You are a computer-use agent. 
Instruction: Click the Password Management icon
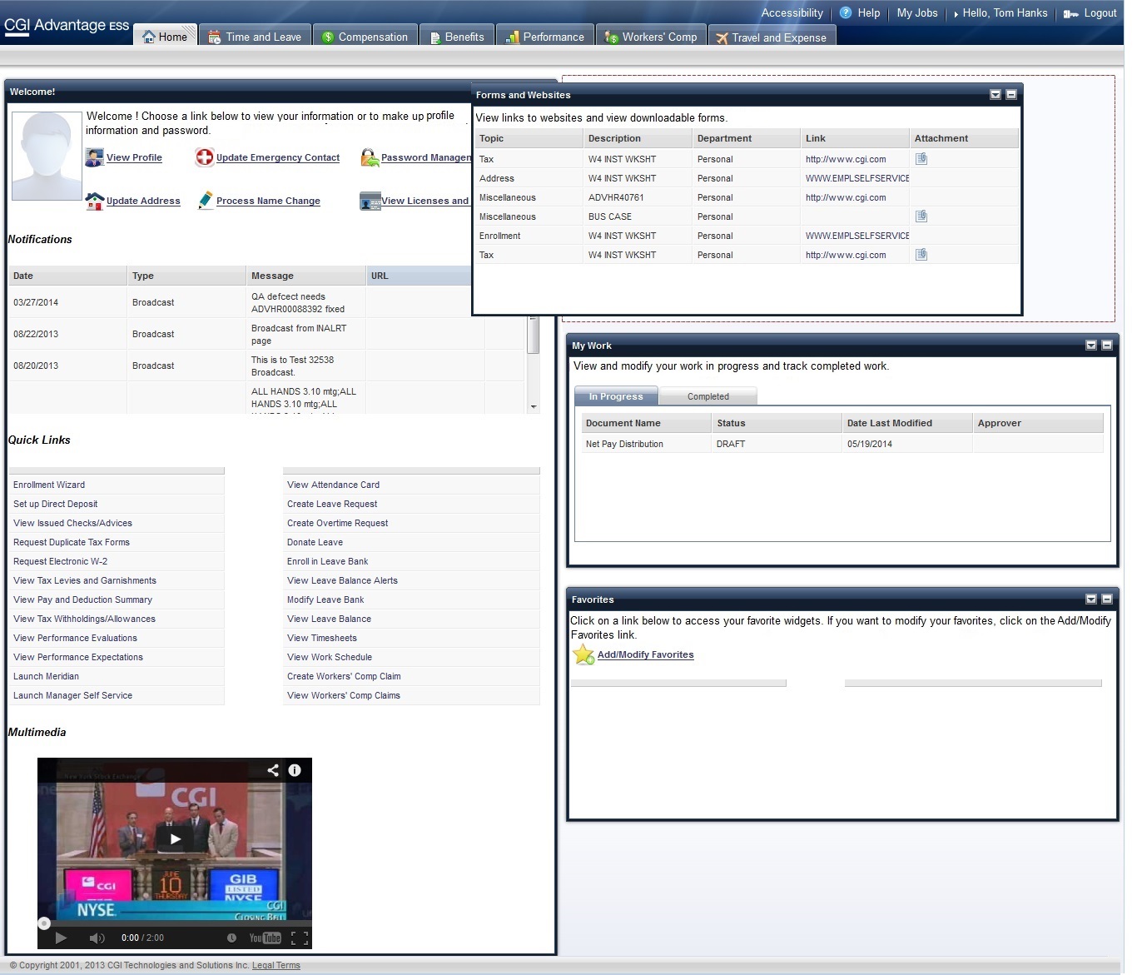tap(370, 157)
